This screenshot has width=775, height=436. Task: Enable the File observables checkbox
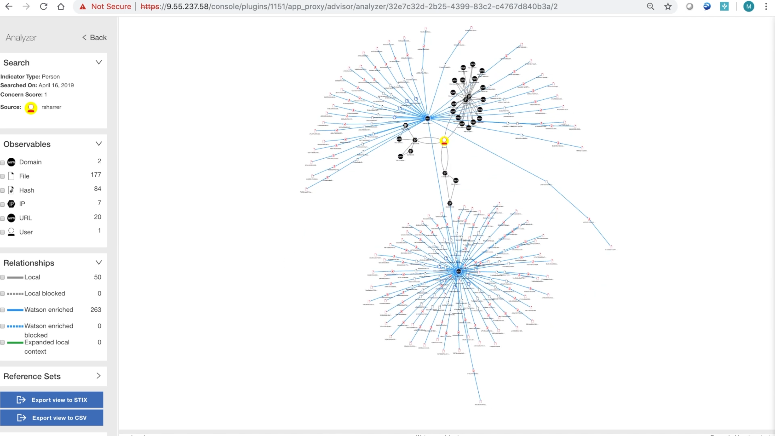pyautogui.click(x=3, y=176)
